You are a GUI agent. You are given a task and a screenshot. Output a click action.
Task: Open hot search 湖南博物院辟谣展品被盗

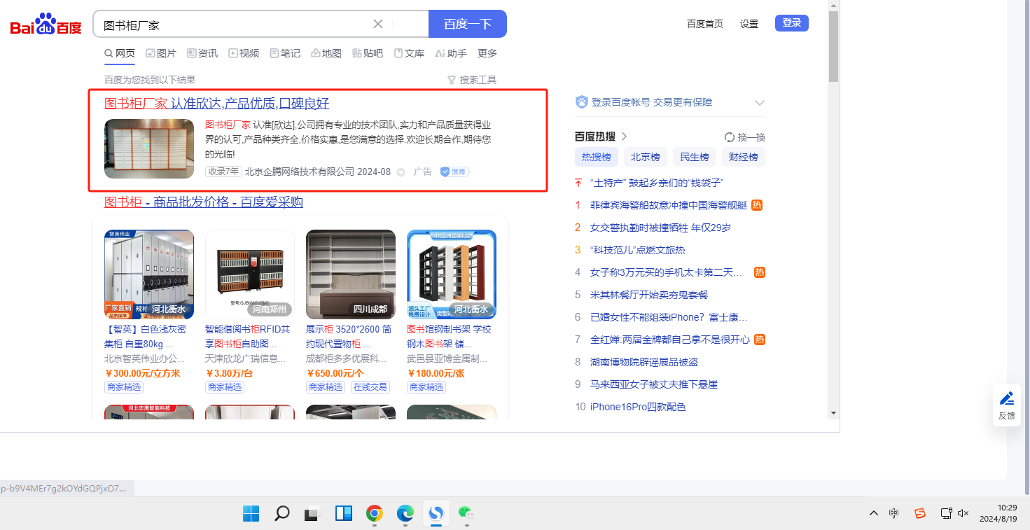coord(644,362)
